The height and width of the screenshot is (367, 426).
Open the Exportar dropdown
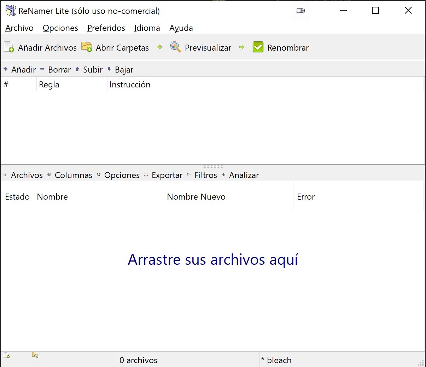pyautogui.click(x=167, y=175)
